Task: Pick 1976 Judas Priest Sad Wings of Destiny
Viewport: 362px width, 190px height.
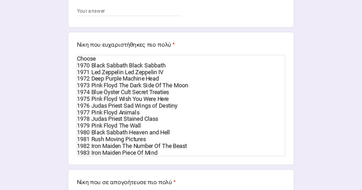Action: coord(127,106)
